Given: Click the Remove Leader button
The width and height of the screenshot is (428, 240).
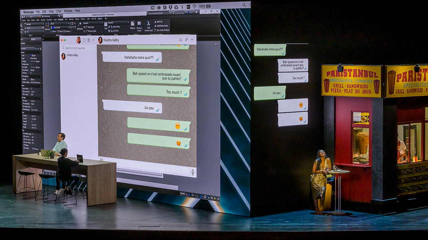Looking at the screenshot, I should tap(91, 31).
